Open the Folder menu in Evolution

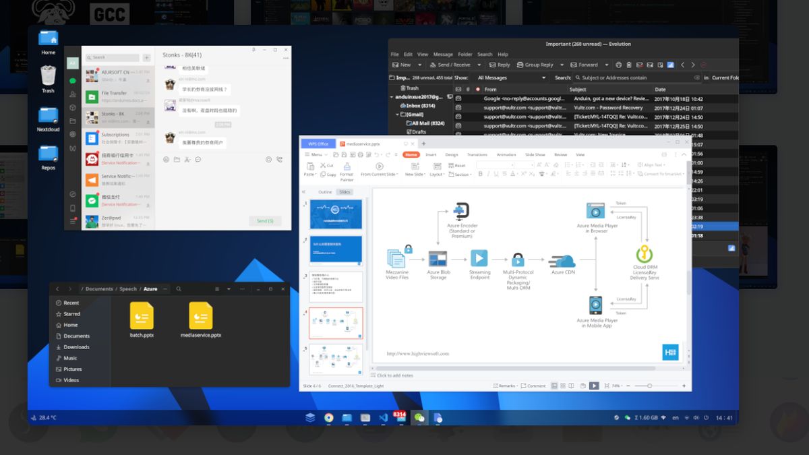coord(465,54)
